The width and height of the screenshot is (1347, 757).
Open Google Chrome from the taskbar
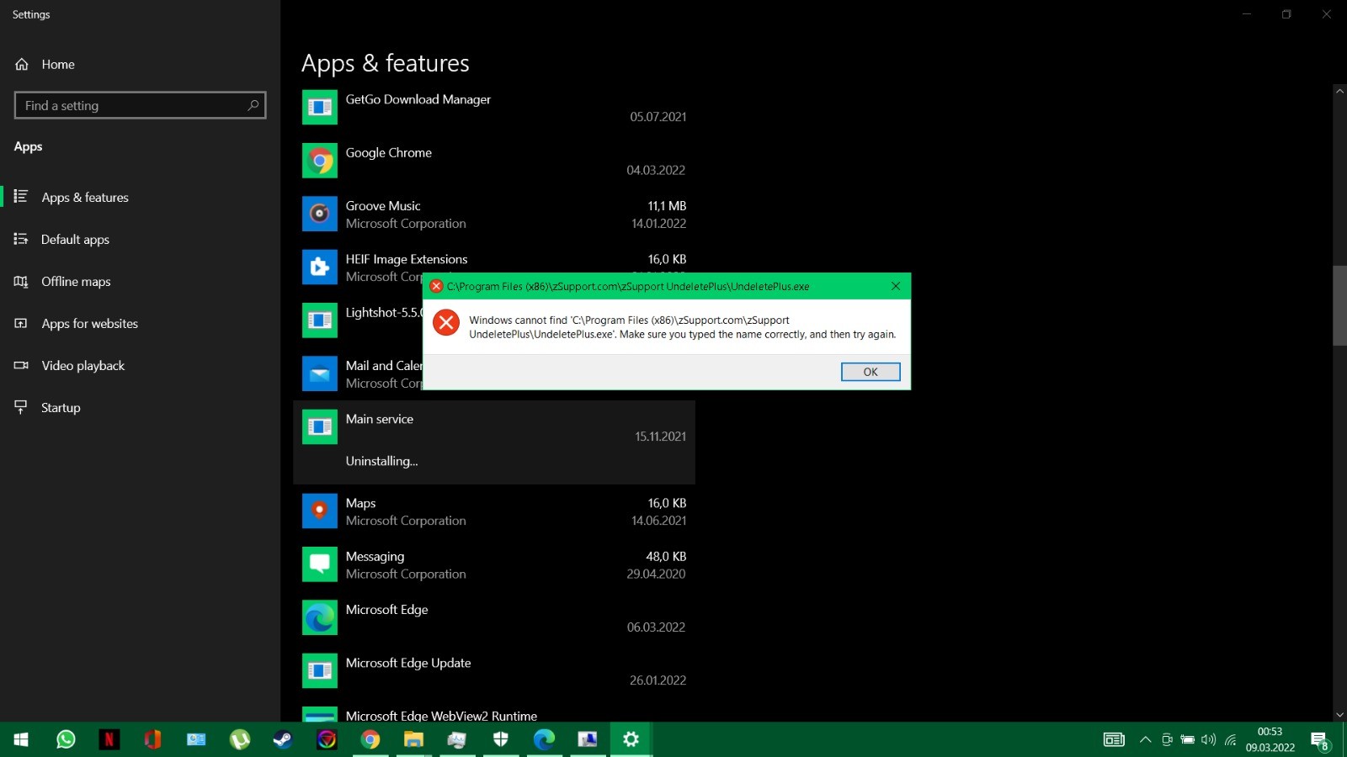coord(370,739)
